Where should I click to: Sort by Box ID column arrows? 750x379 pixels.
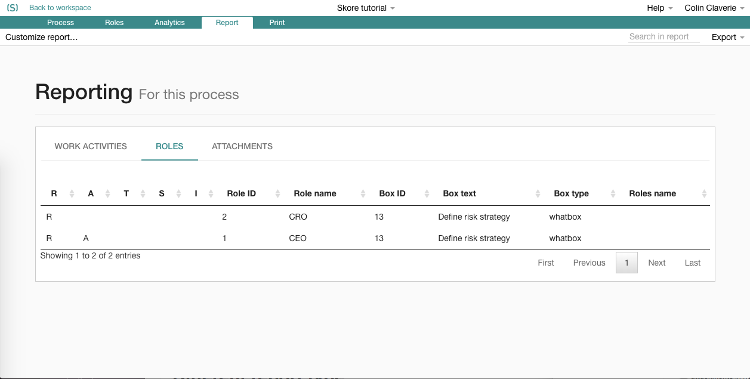pyautogui.click(x=427, y=194)
